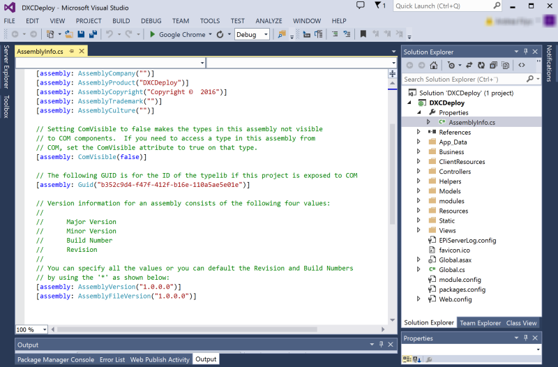
Task: Click the View Code icon in Solution Explorer
Action: tap(521, 66)
